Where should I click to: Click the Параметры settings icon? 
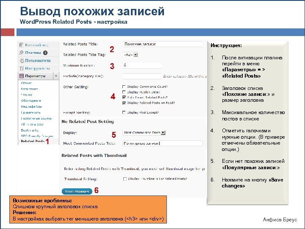tap(22, 76)
